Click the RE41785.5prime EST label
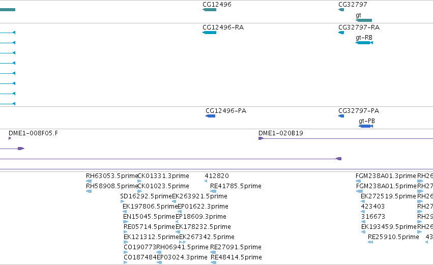The width and height of the screenshot is (433, 265). [x=236, y=186]
